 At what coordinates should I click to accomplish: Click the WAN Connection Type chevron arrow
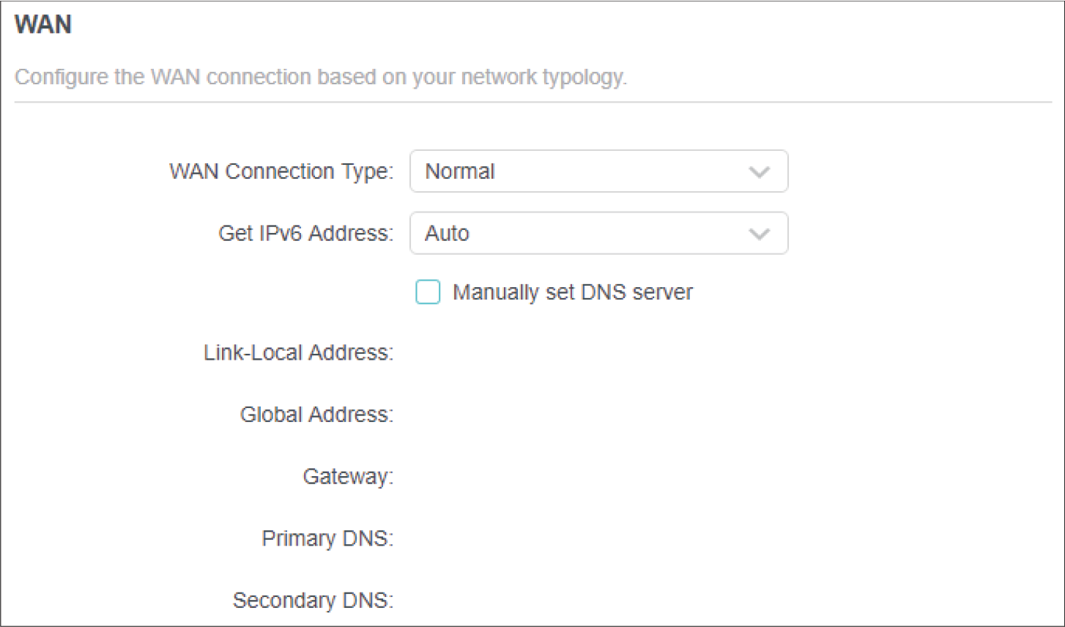point(759,172)
